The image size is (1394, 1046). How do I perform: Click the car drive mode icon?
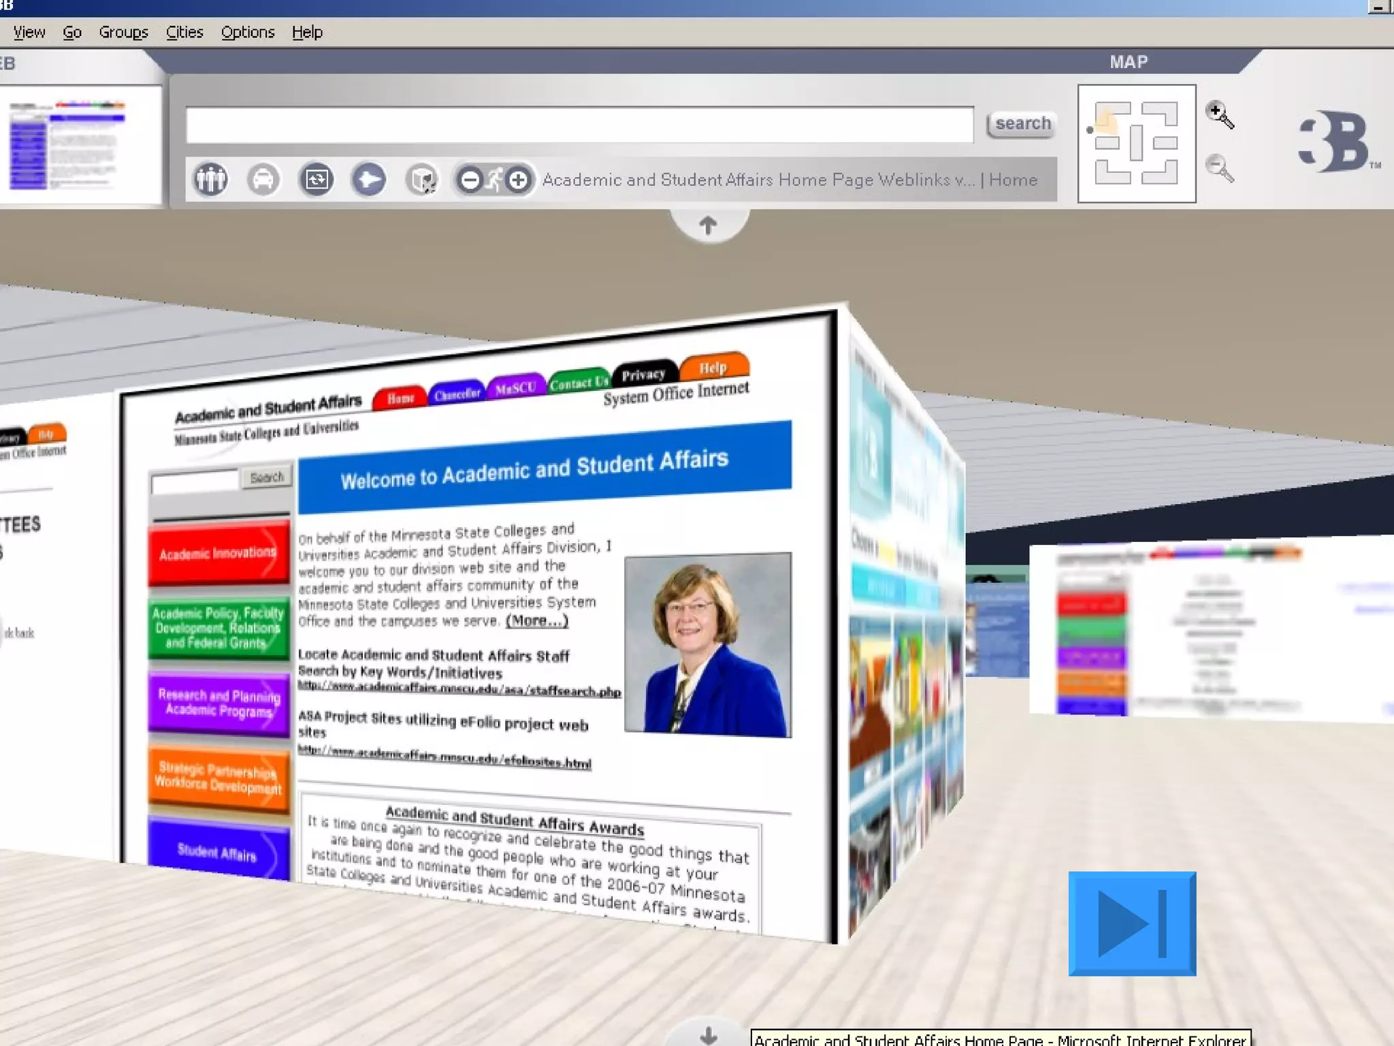(263, 180)
